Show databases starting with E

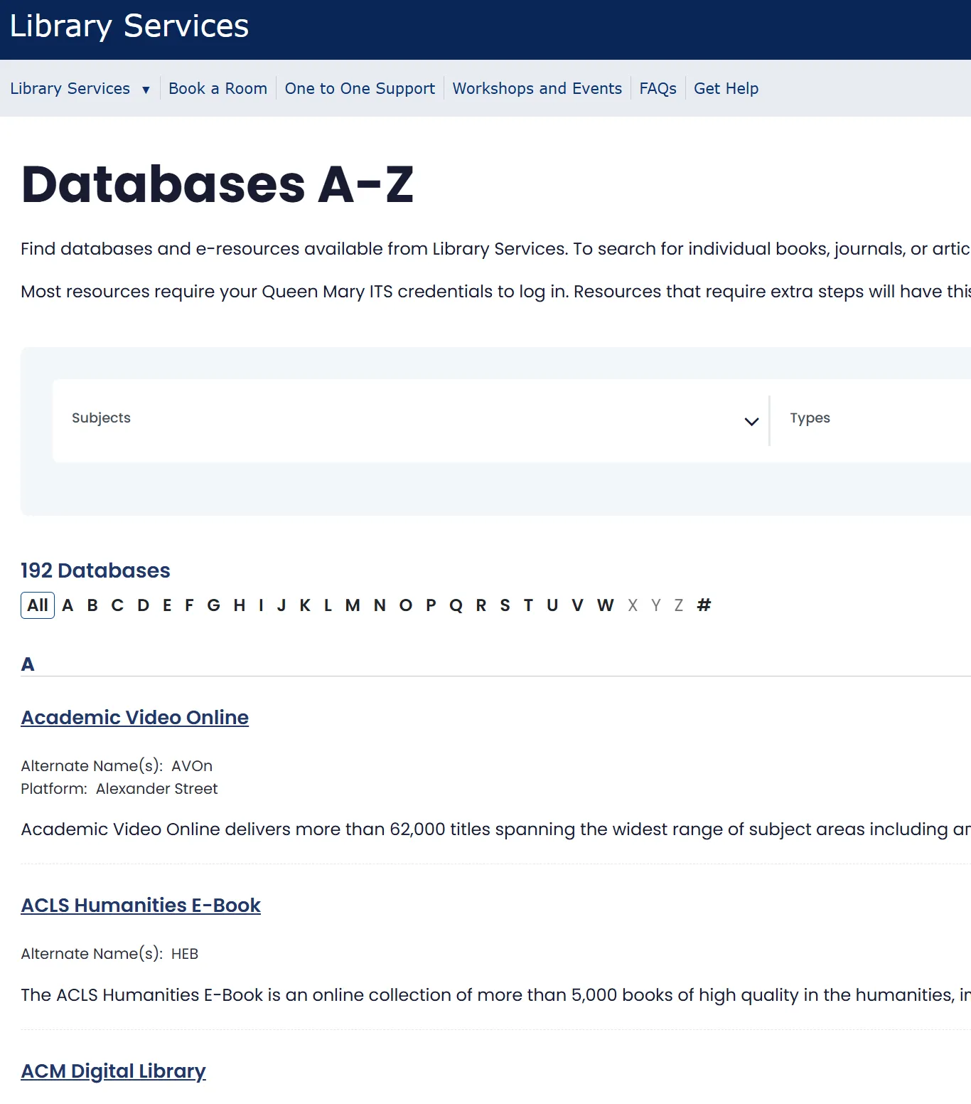167,605
